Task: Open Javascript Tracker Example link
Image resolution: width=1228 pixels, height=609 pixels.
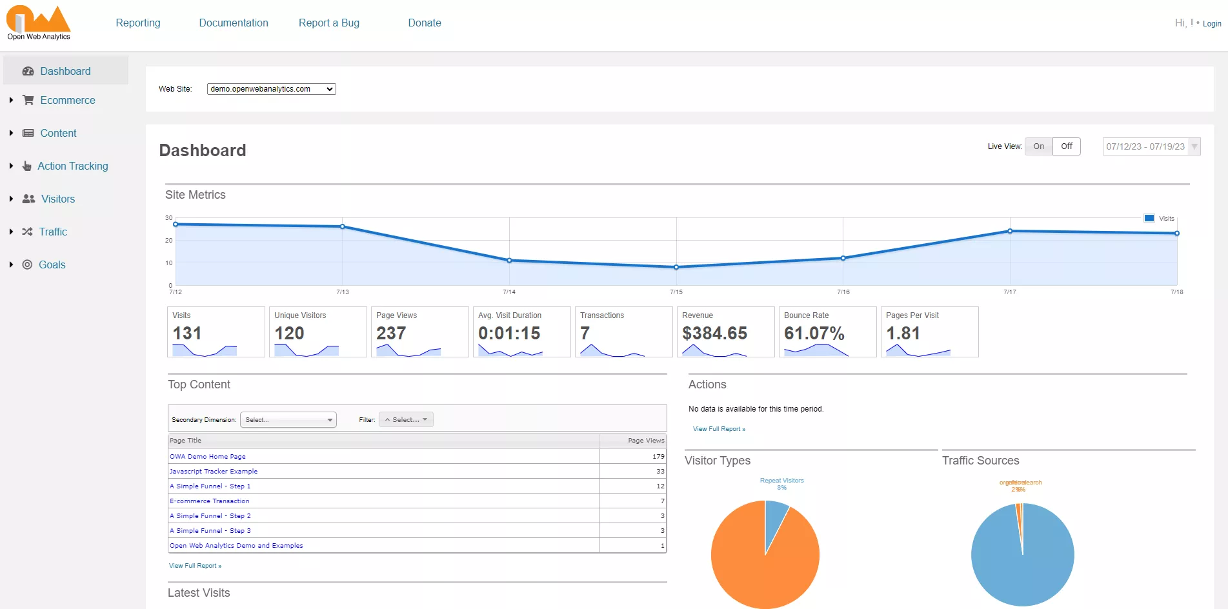Action: tap(214, 471)
